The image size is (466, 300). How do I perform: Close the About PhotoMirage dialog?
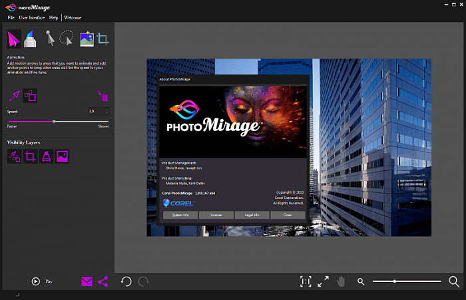click(288, 215)
